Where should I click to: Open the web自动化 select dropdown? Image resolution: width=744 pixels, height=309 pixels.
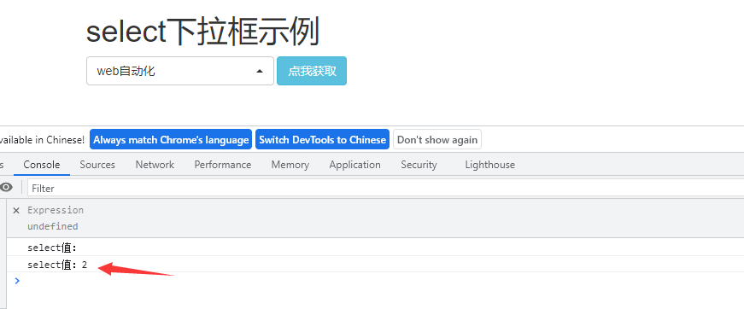(x=180, y=71)
